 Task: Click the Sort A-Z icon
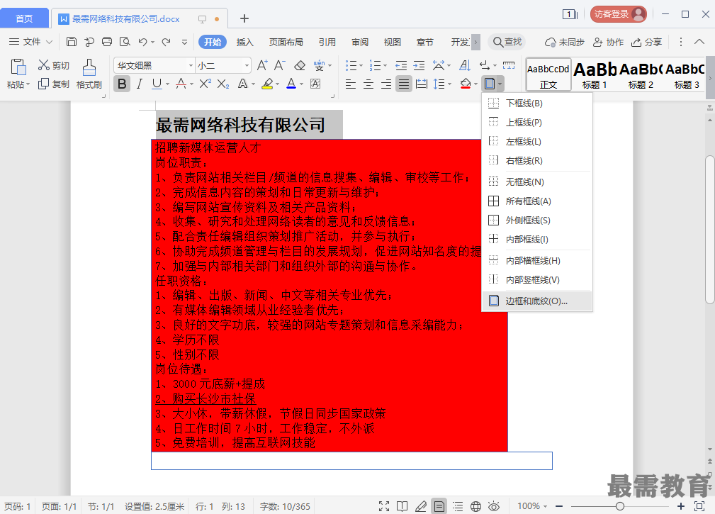click(x=465, y=65)
